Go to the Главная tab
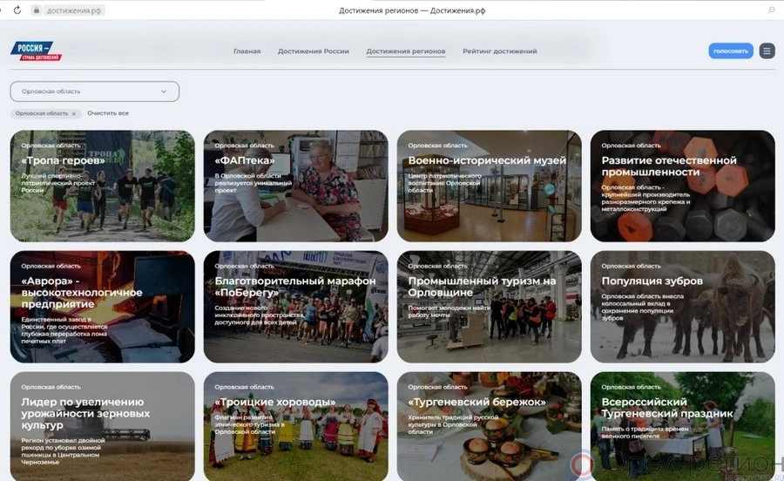784x481 pixels. coord(247,51)
